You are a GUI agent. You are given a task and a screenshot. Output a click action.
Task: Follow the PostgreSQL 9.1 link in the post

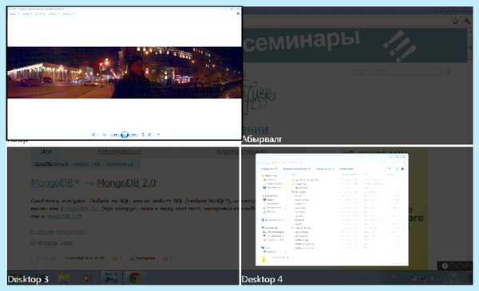coord(80,209)
